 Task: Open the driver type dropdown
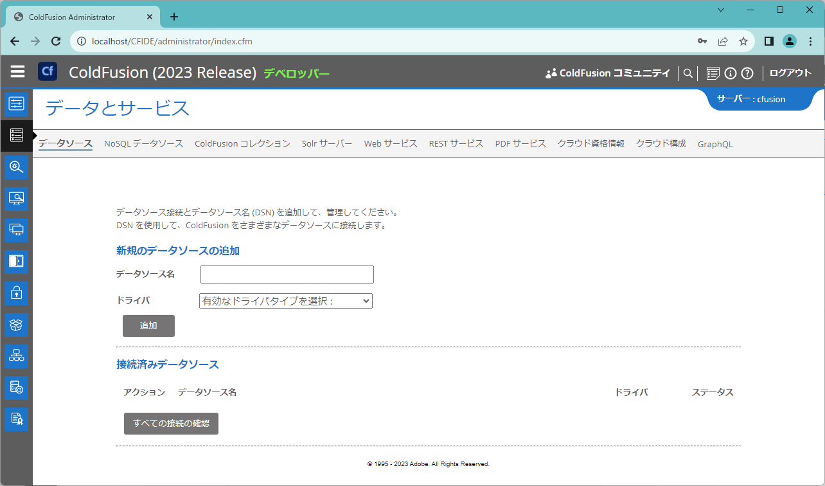(x=286, y=301)
